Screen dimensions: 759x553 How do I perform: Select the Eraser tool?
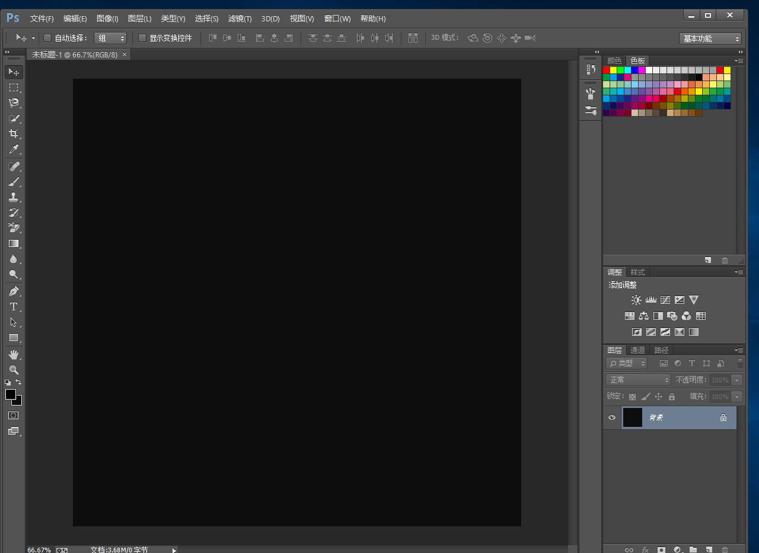14,228
